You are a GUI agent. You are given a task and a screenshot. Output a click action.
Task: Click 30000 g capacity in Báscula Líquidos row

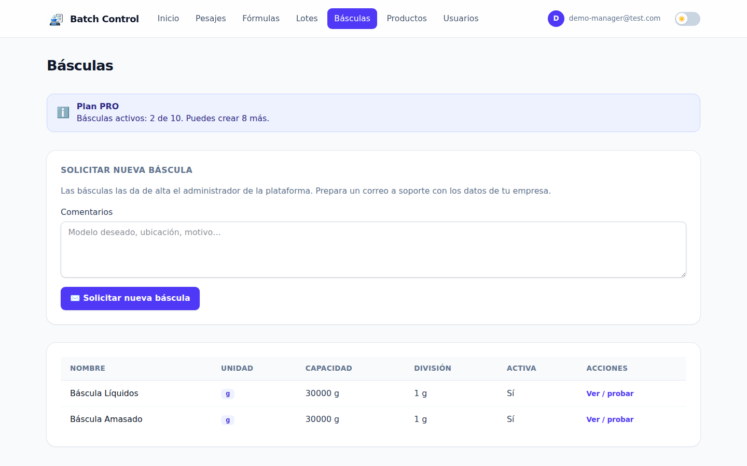[x=322, y=394]
